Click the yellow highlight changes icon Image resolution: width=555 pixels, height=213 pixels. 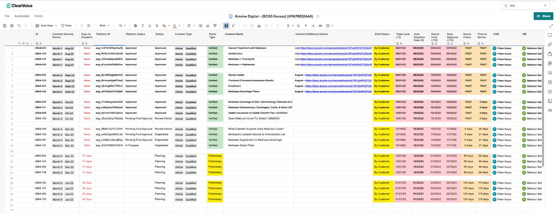233,26
